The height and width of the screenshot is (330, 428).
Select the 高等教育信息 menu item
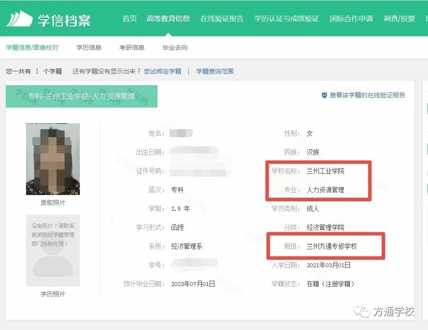(168, 19)
